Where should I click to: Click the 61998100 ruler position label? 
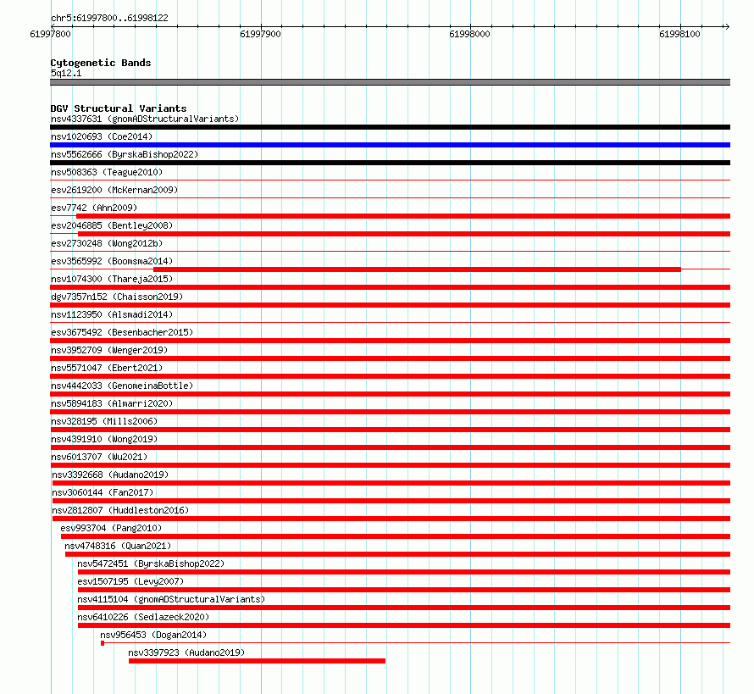coord(679,34)
